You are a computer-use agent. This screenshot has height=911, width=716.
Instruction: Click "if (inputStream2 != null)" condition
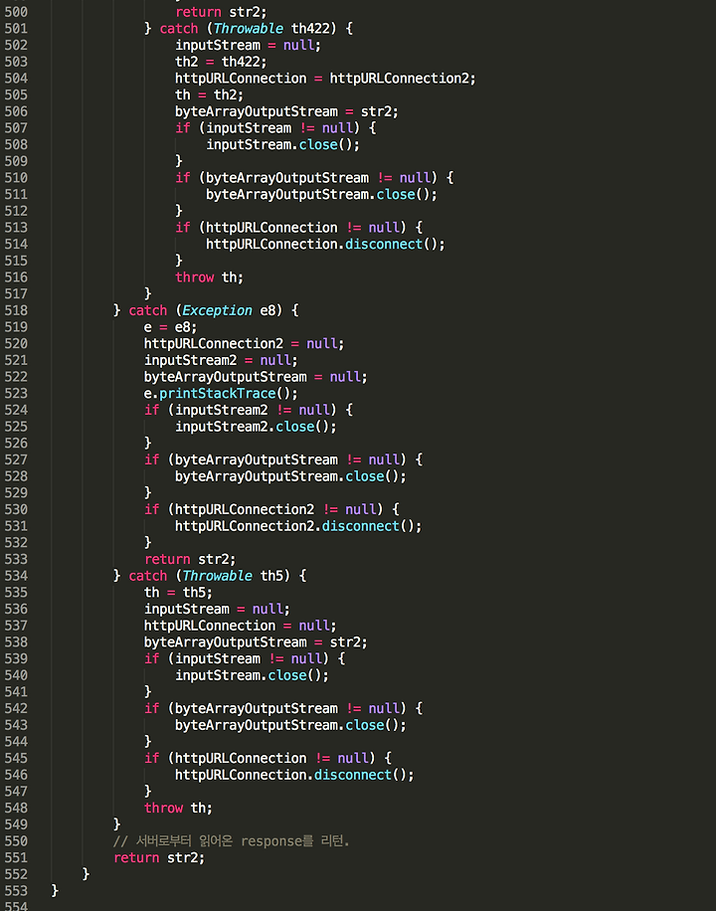[x=249, y=410]
